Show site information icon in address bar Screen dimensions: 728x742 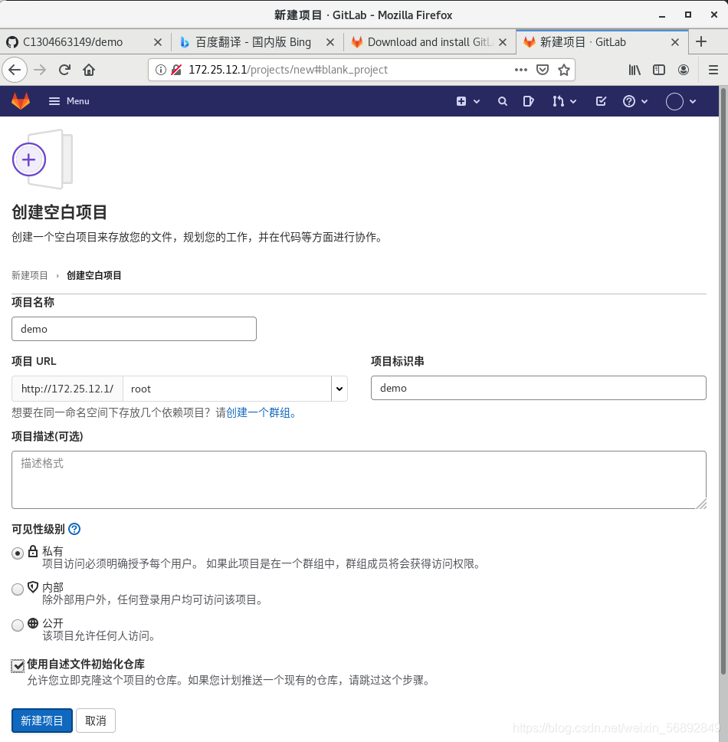(x=161, y=70)
